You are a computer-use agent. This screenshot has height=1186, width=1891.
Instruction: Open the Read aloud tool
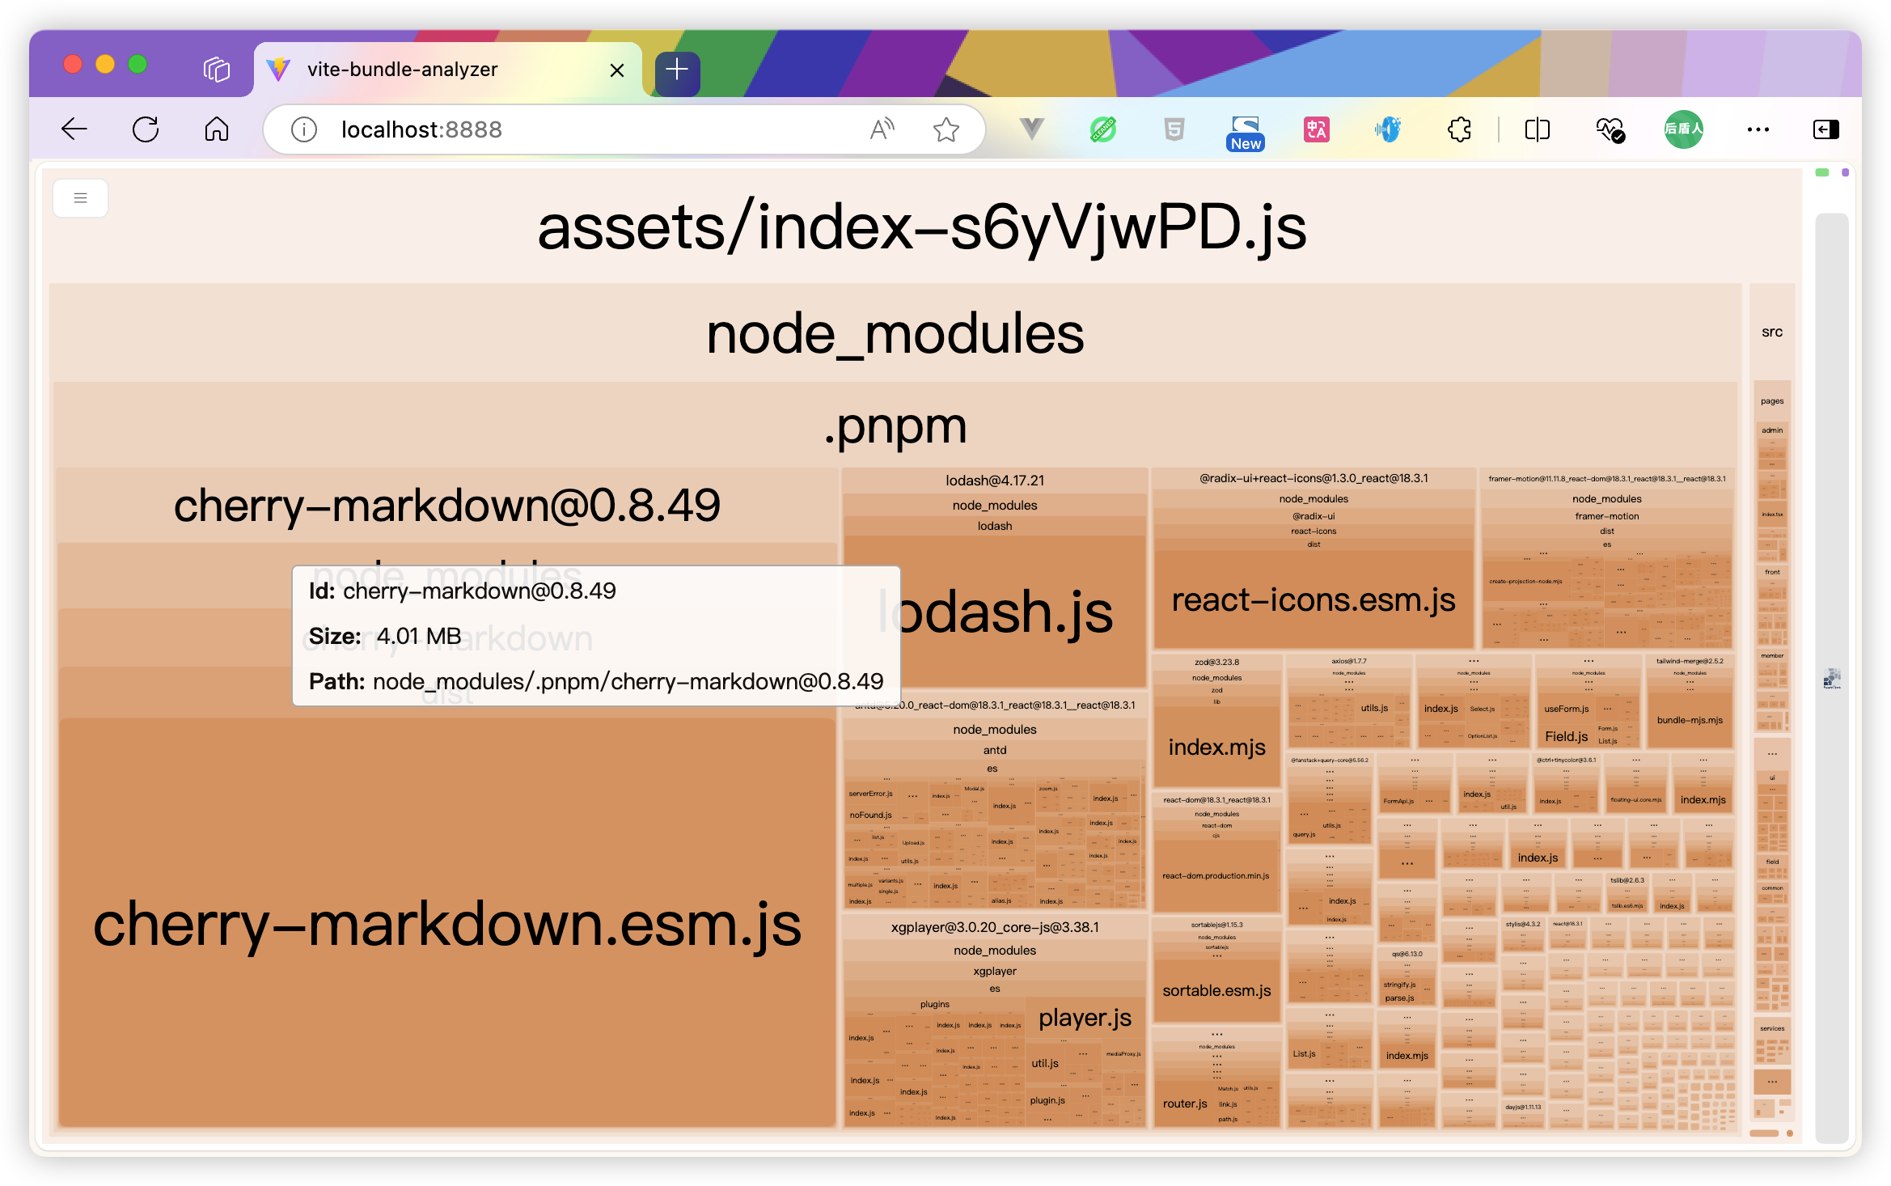pos(882,129)
